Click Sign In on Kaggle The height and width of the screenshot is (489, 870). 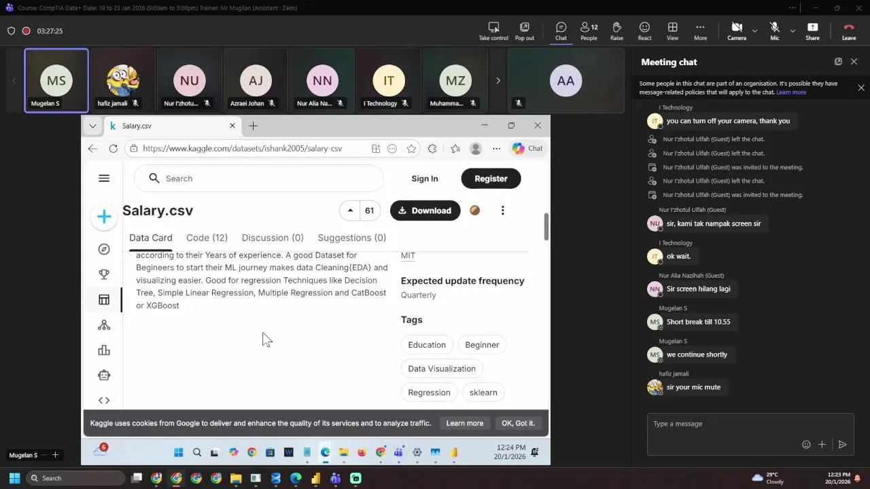[425, 179]
